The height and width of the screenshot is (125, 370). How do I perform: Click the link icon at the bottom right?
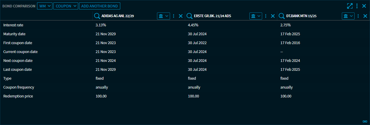coord(365,121)
